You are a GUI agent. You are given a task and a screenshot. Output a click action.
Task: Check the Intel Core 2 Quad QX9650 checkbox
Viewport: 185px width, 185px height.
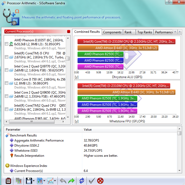[6, 96]
